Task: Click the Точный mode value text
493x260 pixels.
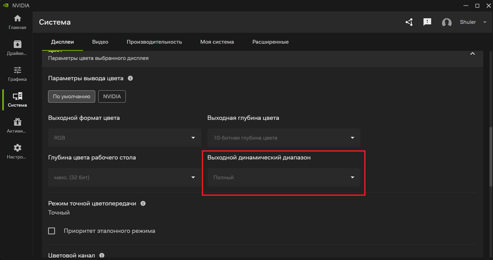Action: pyautogui.click(x=59, y=213)
